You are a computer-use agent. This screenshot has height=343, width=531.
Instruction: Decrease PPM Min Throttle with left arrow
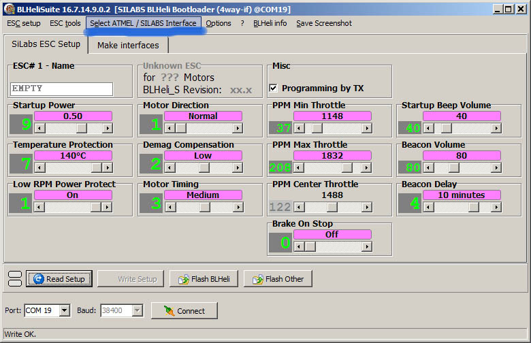299,128
